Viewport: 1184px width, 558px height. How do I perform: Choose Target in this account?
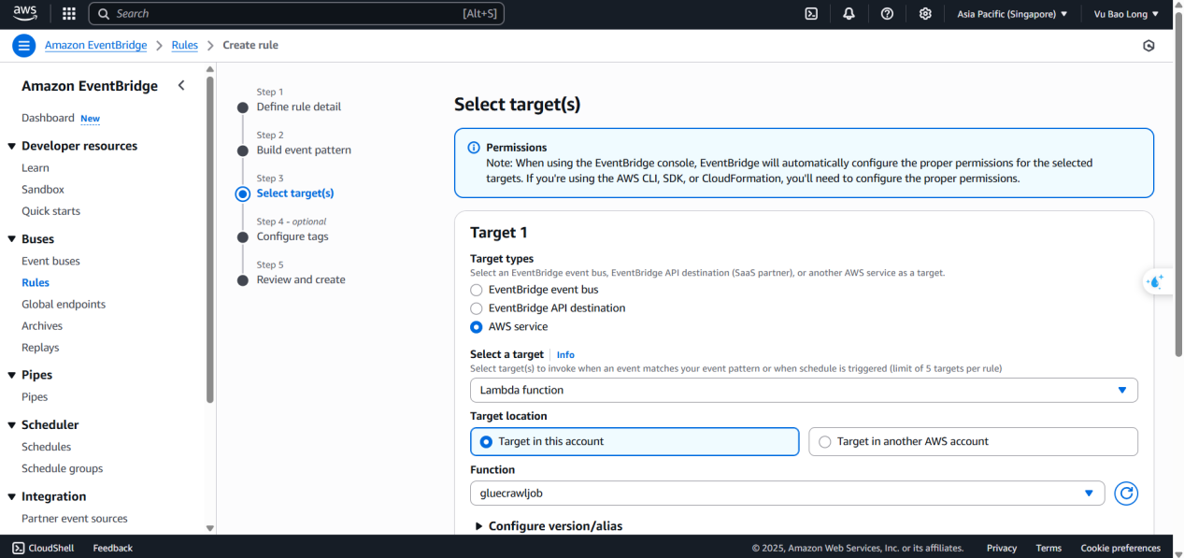pos(635,441)
